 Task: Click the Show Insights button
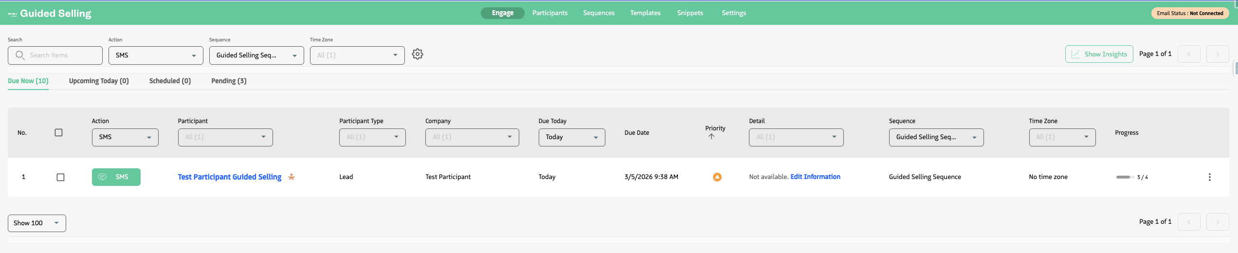coord(1099,54)
